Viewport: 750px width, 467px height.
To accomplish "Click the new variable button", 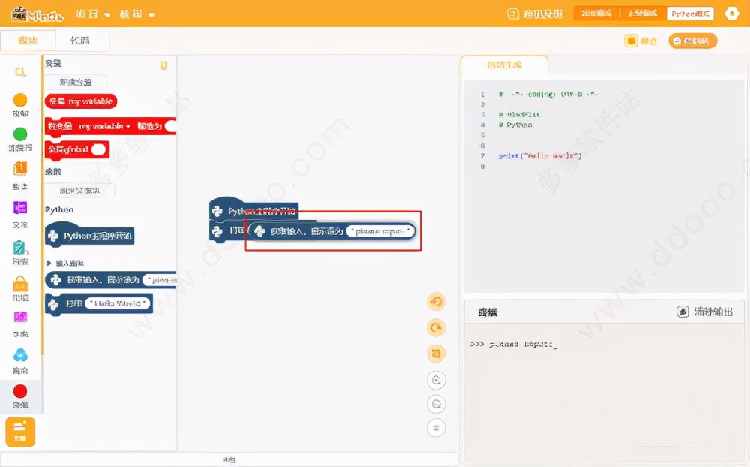I will (76, 82).
